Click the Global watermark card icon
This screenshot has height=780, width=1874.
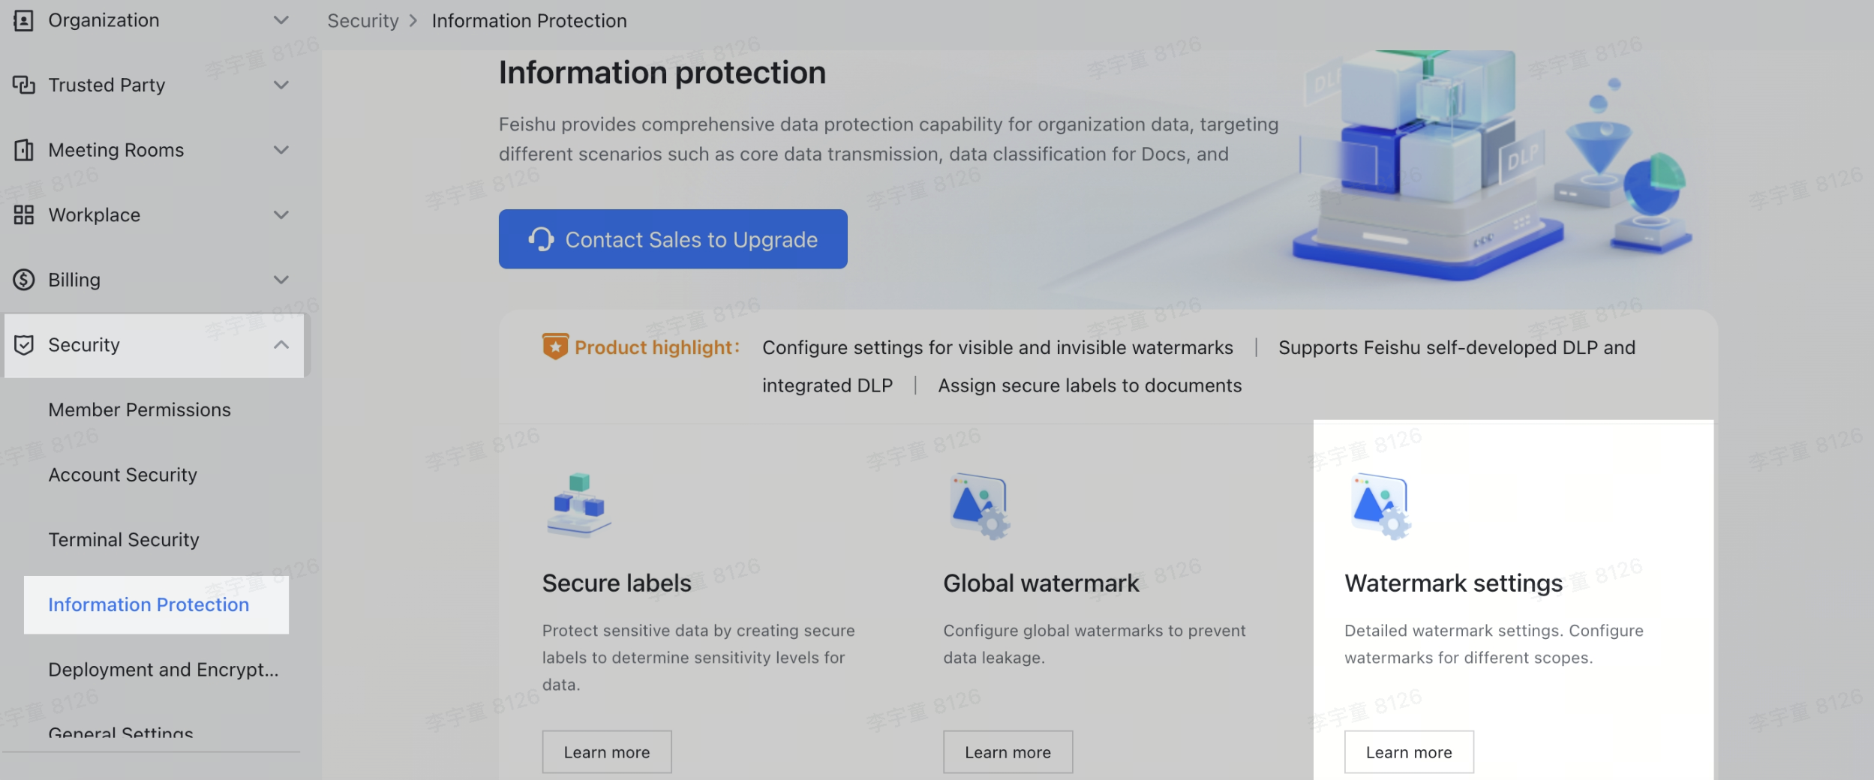tap(979, 506)
